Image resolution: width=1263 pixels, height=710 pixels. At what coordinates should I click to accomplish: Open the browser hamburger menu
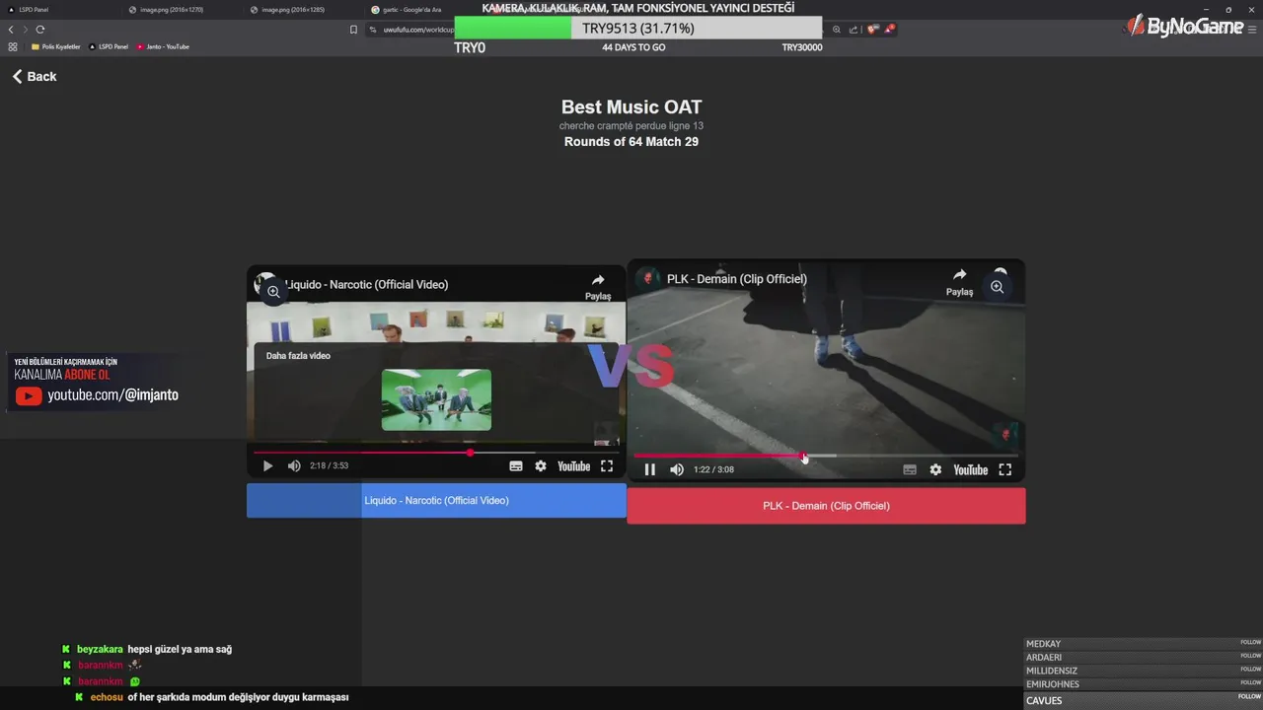pos(1250,30)
